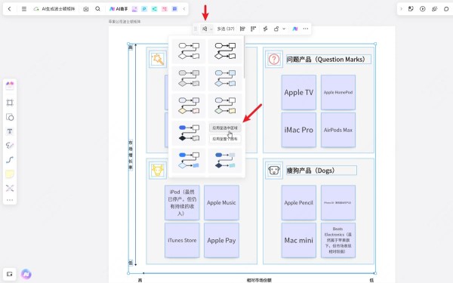Click the auto-layout lightning icon
Image resolution: width=453 pixels, height=283 pixels.
[x=265, y=29]
